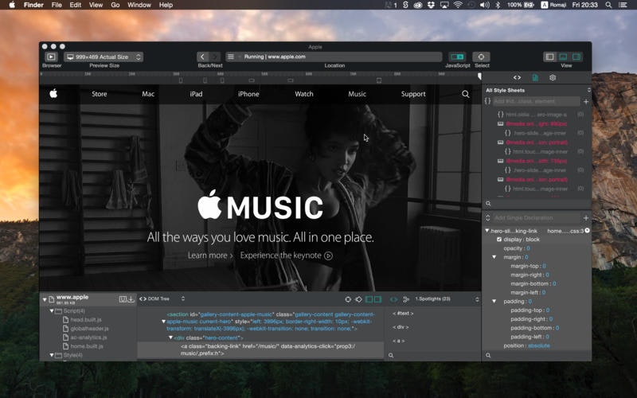637x398 pixels.
Task: Click the Experience the keynote link
Action: click(286, 256)
